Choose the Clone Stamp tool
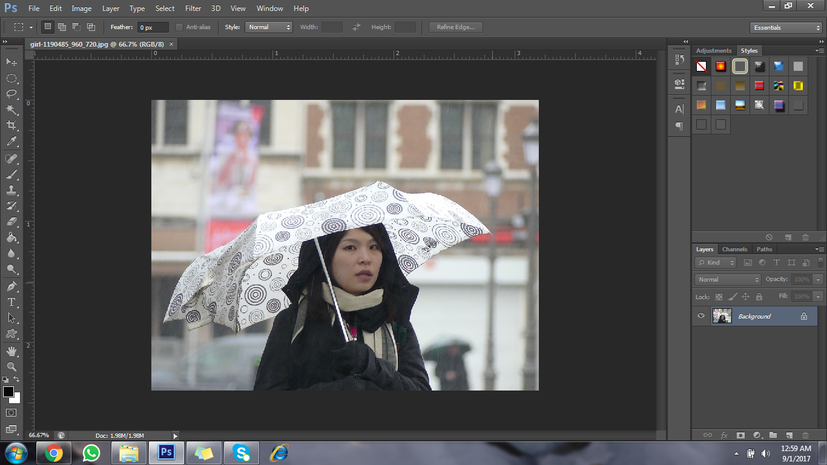This screenshot has height=465, width=827. coord(12,190)
